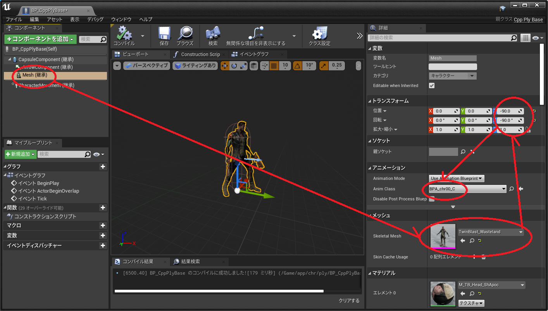
Task: Click search icon next to parent socket field
Action: [463, 152]
